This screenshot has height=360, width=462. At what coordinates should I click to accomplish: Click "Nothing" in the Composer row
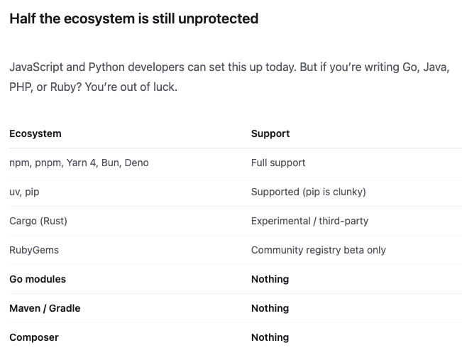(270, 337)
